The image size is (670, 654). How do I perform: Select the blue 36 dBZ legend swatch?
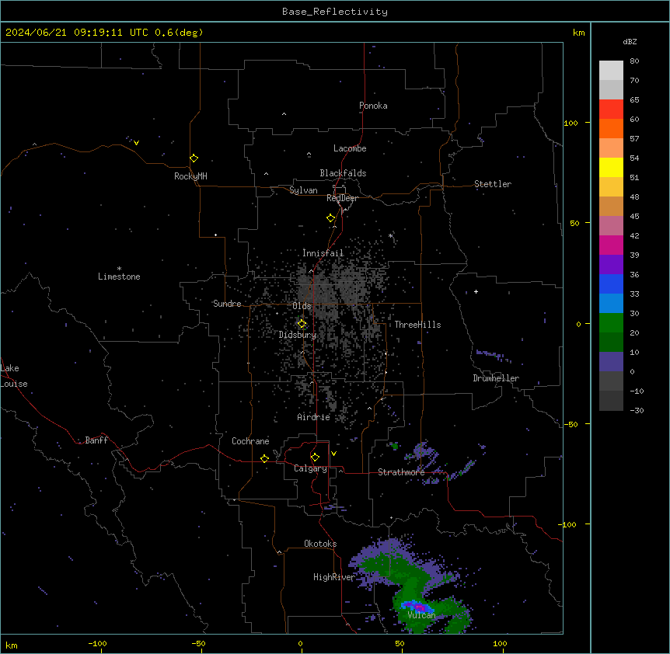[x=611, y=284]
